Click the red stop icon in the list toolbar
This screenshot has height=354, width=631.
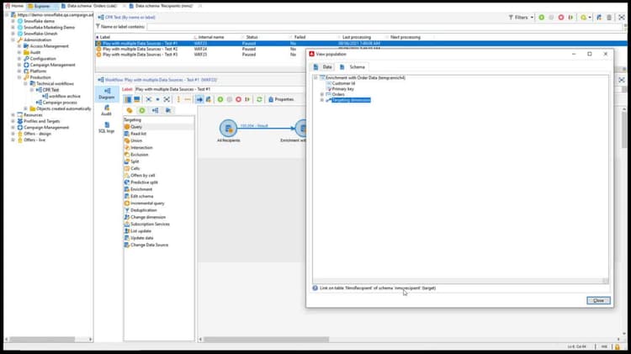(x=561, y=18)
